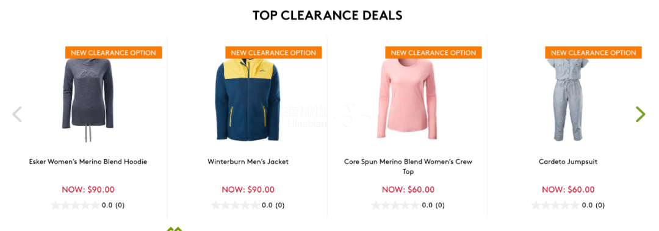The height and width of the screenshot is (231, 659).
Task: Click the Crew Top's star rating
Action: (x=395, y=205)
